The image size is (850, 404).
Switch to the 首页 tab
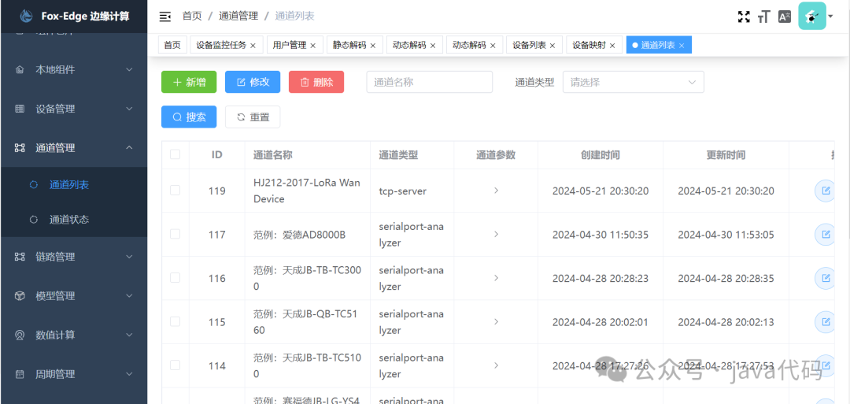pos(172,45)
